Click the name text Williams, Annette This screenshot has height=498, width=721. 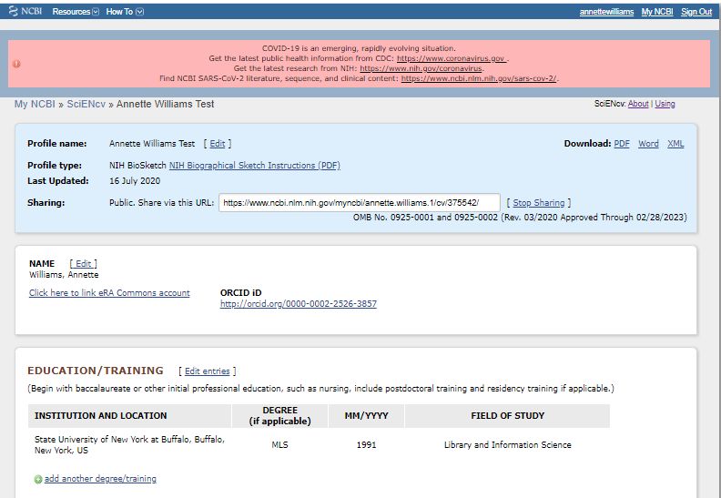[x=64, y=275]
